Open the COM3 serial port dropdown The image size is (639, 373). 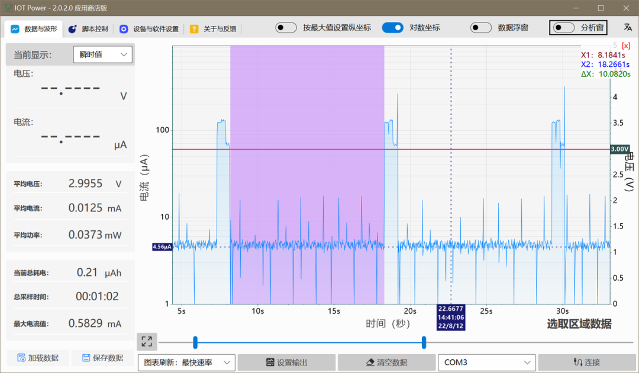point(486,362)
